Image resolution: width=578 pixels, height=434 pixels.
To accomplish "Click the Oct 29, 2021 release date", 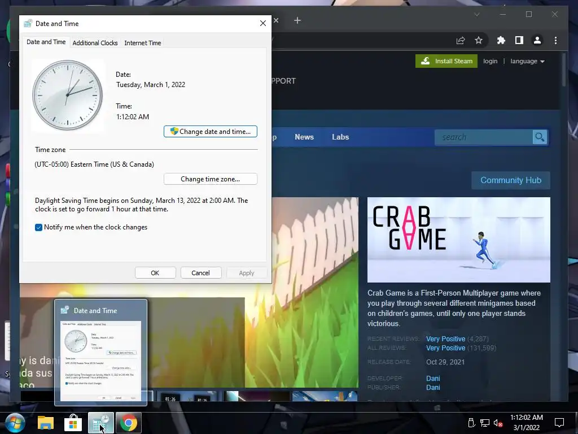I will (445, 362).
